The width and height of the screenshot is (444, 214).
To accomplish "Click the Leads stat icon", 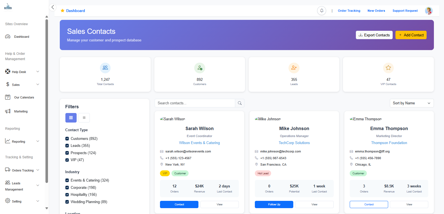I will point(294,68).
